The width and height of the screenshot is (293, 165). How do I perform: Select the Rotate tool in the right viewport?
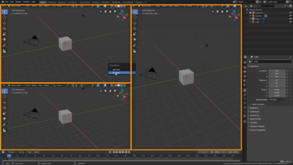[x=135, y=28]
